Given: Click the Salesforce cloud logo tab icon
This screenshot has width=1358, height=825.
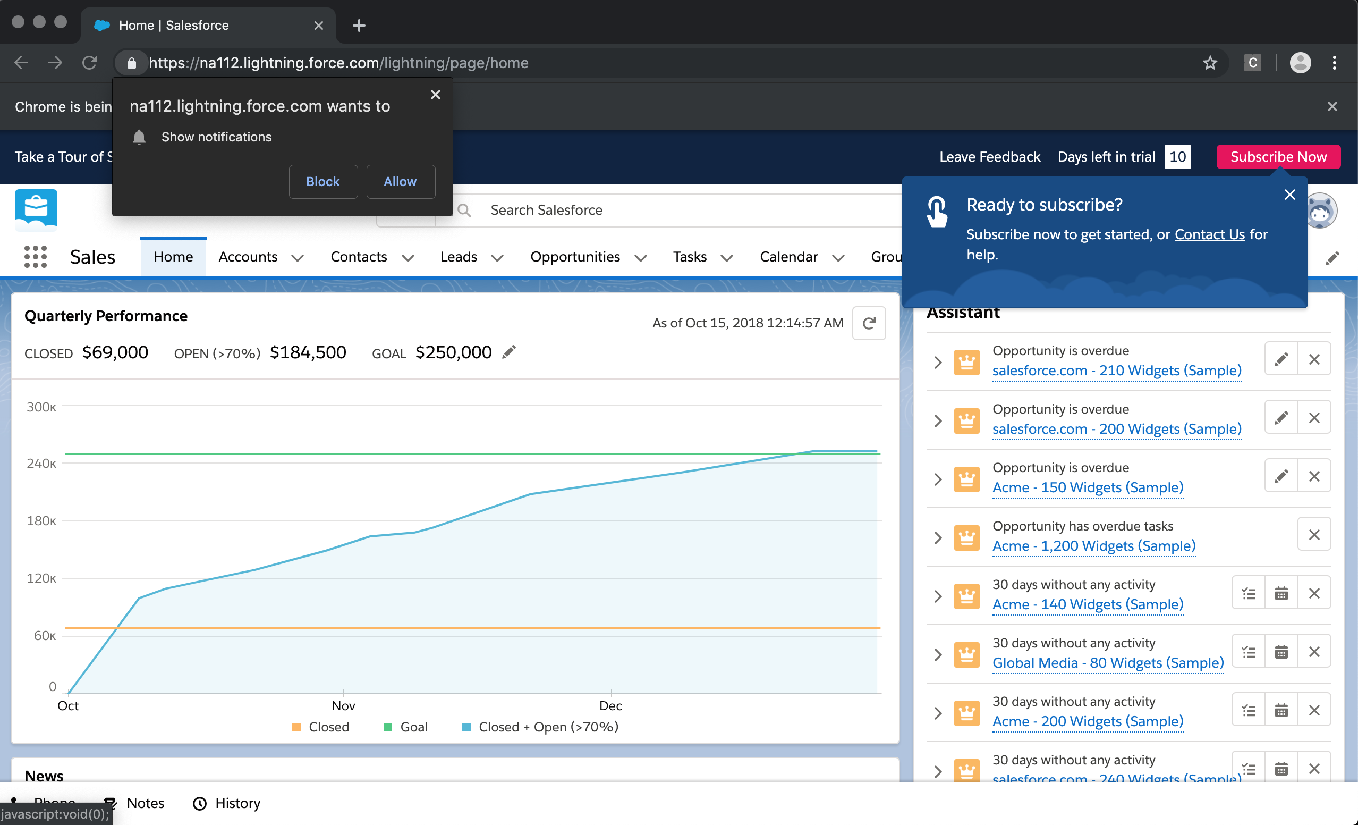Looking at the screenshot, I should [x=103, y=24].
